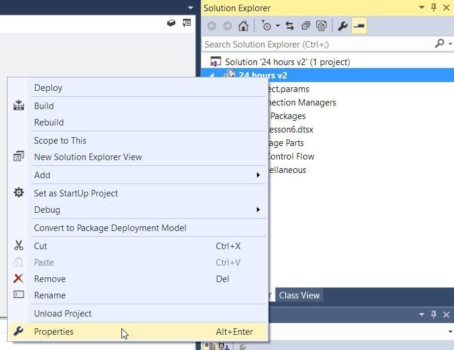
Task: Toggle the Preview Selected Items button
Action: (x=359, y=26)
